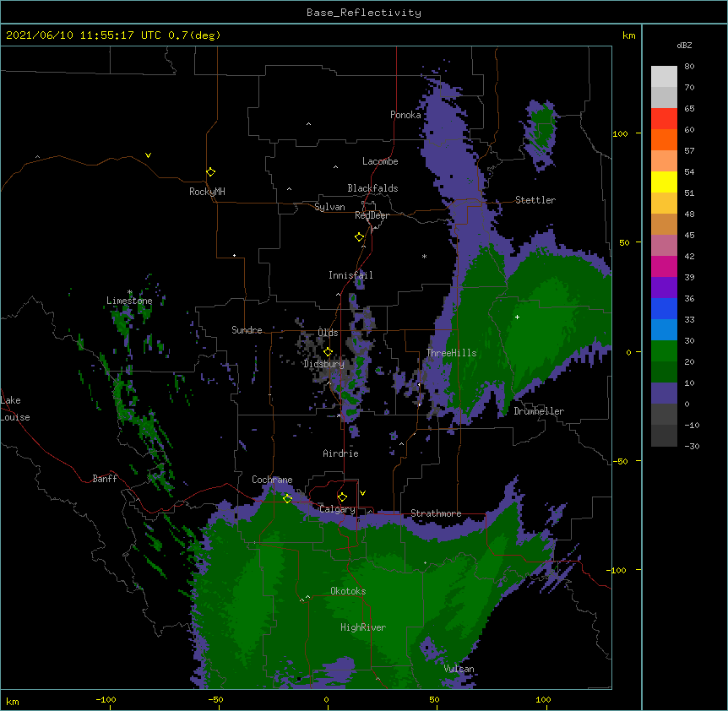
Task: Click the Stettler city label
Action: (x=535, y=200)
